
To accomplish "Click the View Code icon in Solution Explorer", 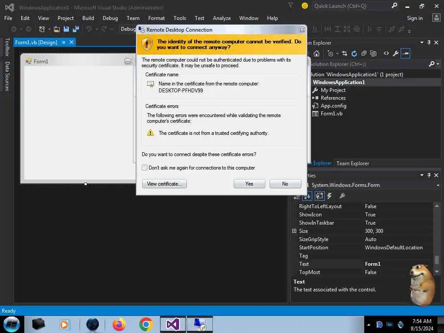I will click(386, 53).
